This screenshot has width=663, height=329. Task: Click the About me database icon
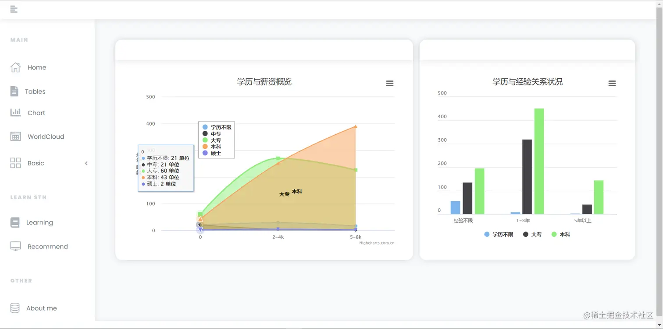tap(15, 308)
